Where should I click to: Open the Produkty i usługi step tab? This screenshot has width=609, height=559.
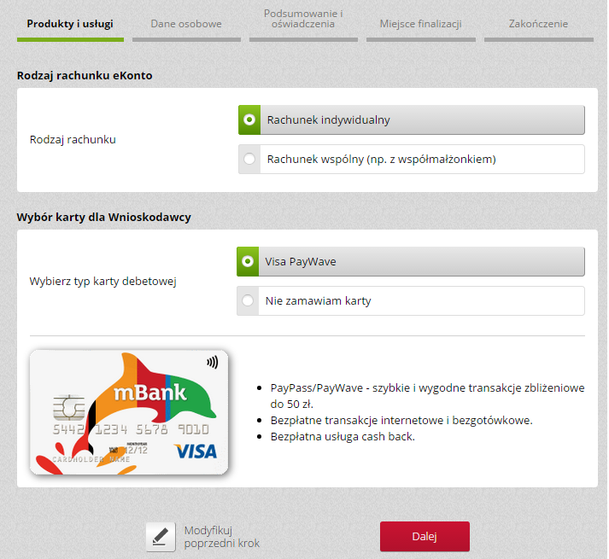click(x=70, y=24)
